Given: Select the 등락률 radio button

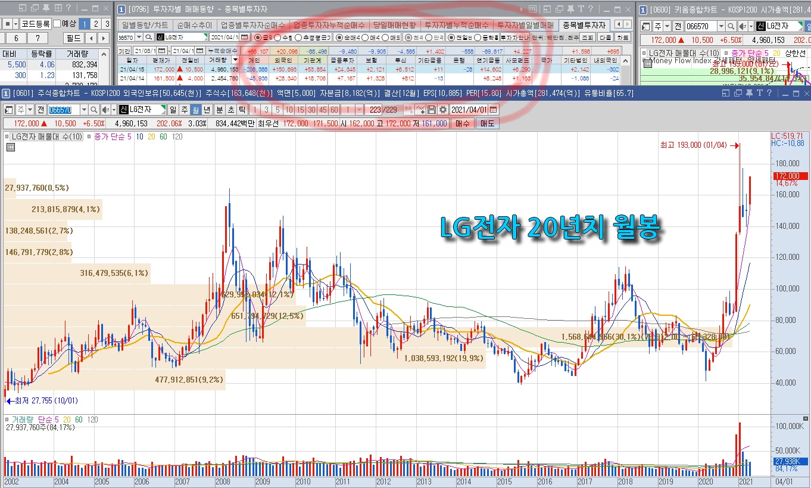Looking at the screenshot, I should click(x=478, y=37).
